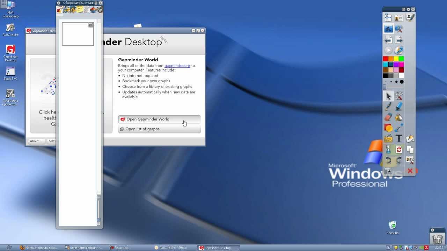
Task: Switch to Action Browser tab
Action: [x=93, y=10]
